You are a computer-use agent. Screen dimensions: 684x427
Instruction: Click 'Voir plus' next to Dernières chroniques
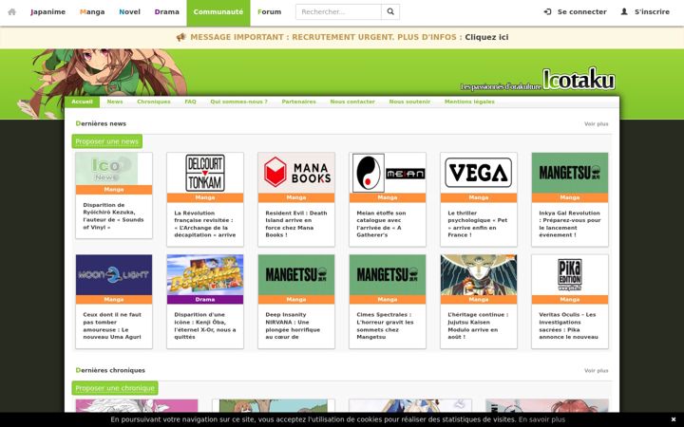coord(596,370)
